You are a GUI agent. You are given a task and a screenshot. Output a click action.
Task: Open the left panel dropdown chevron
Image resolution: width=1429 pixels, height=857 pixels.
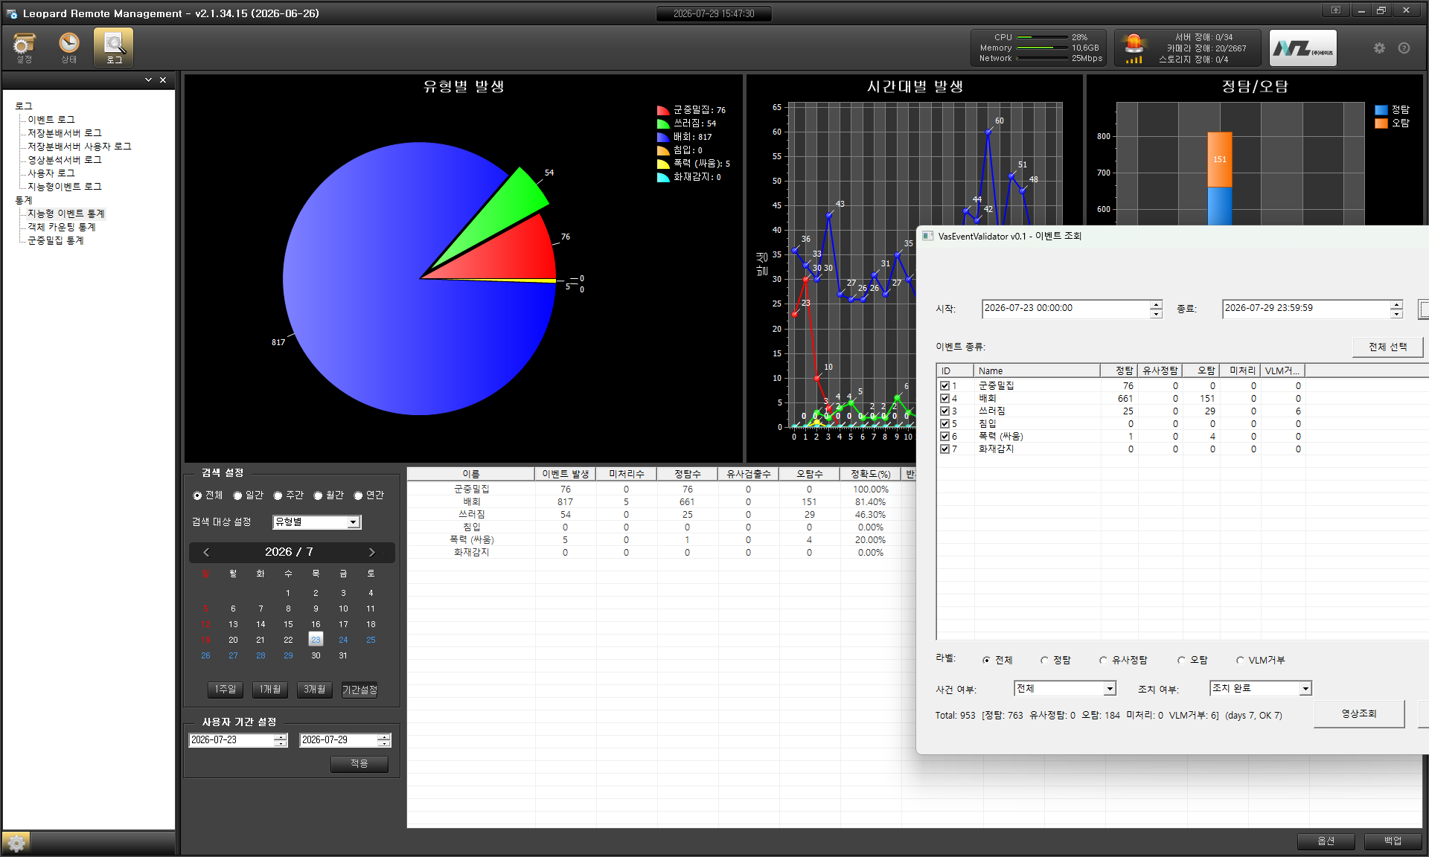point(148,80)
